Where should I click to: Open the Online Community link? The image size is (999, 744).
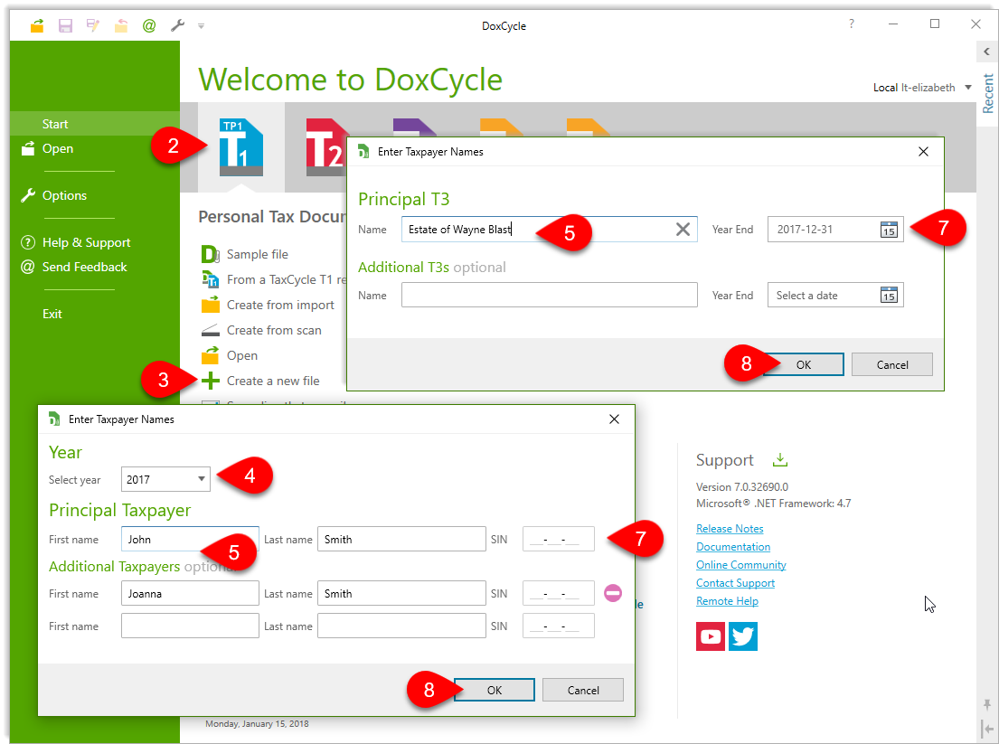[x=741, y=565]
